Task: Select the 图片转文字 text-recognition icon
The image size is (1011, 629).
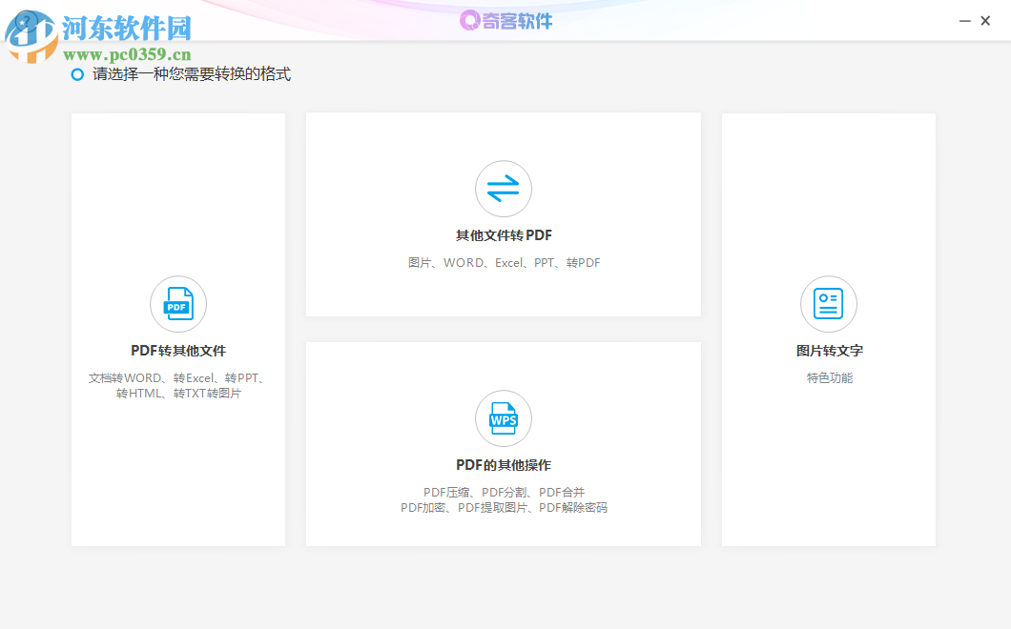Action: (828, 303)
